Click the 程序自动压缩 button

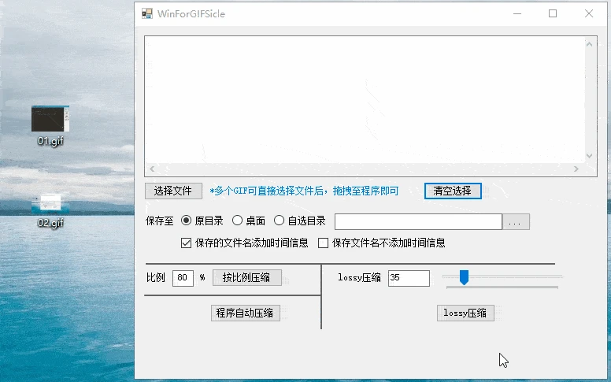pos(246,313)
